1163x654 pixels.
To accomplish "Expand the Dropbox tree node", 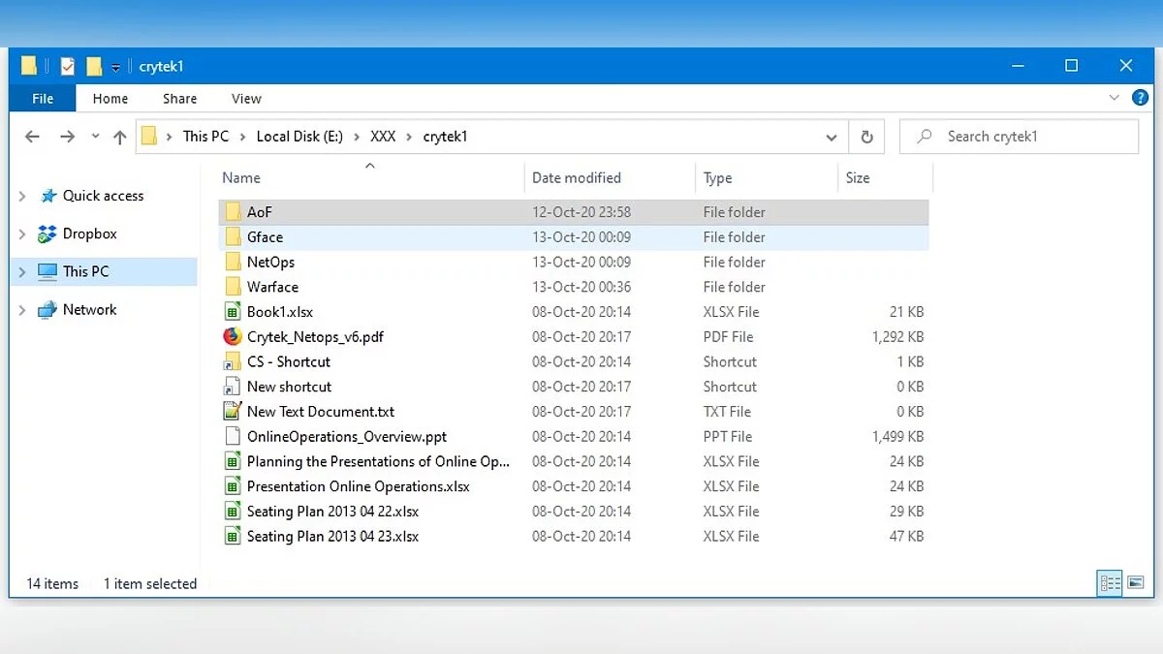I will click(22, 234).
